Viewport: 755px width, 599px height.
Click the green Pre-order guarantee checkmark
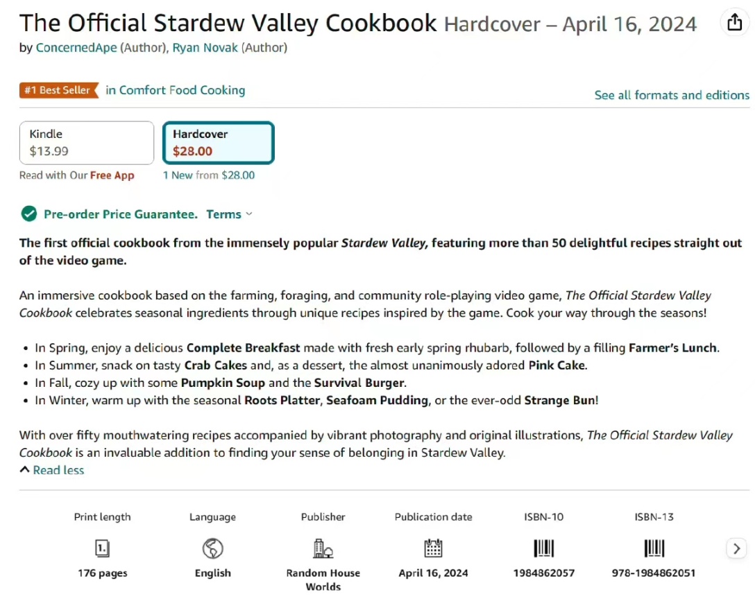pyautogui.click(x=29, y=214)
